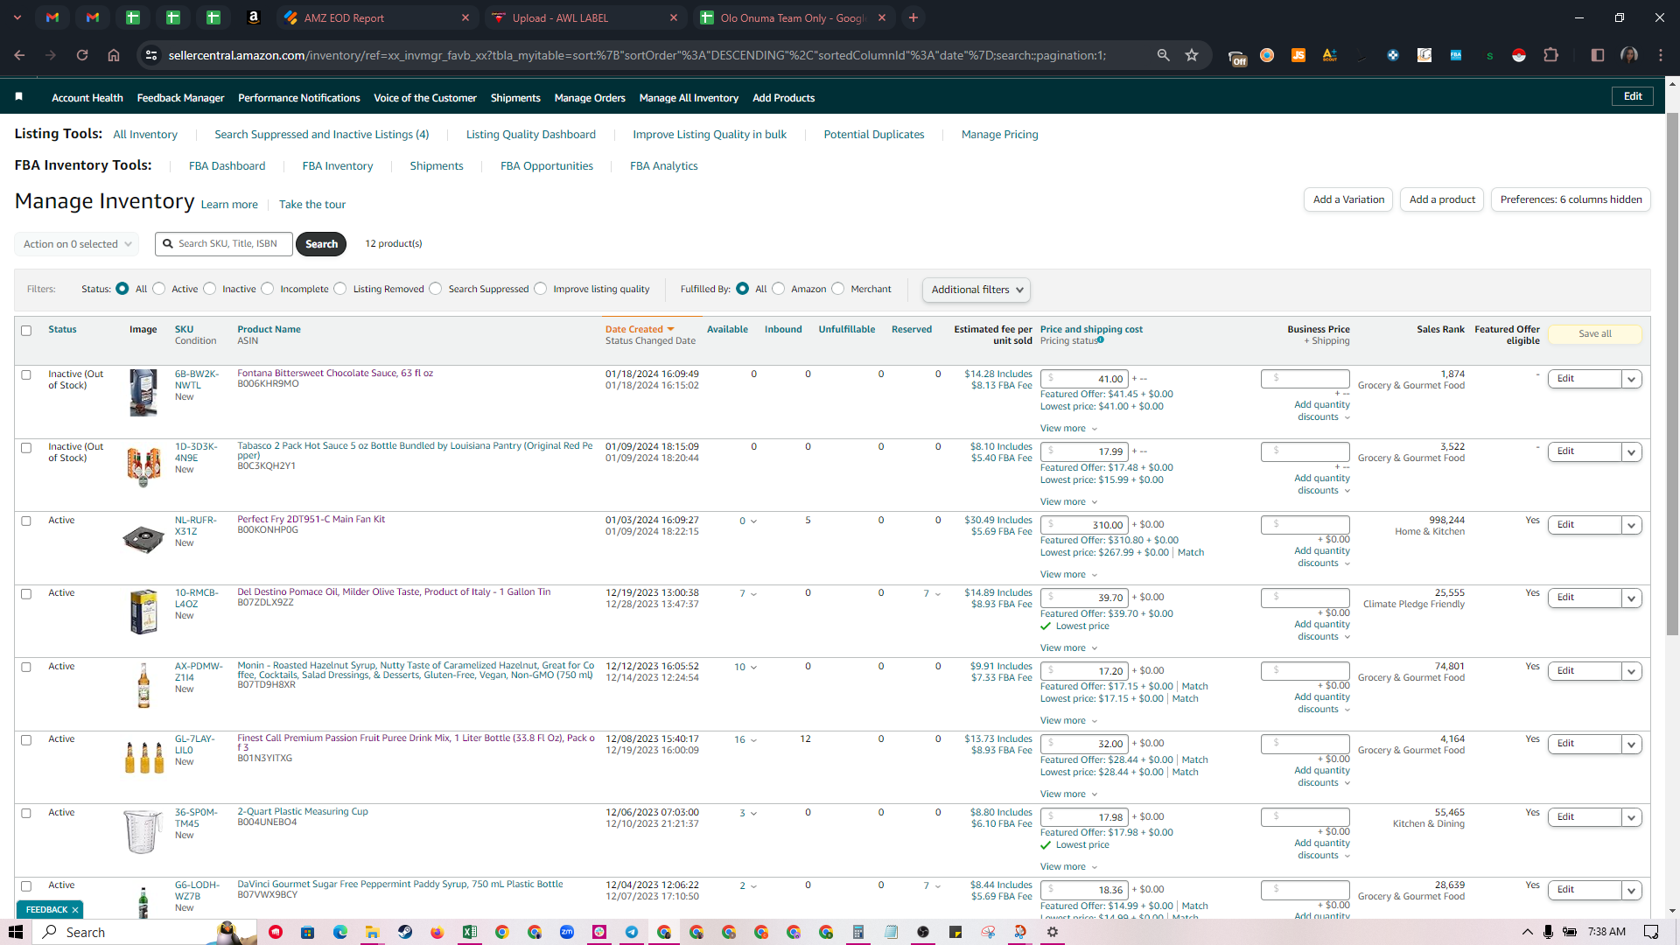Open Excel from the taskbar
This screenshot has height=945, width=1680.
point(470,932)
